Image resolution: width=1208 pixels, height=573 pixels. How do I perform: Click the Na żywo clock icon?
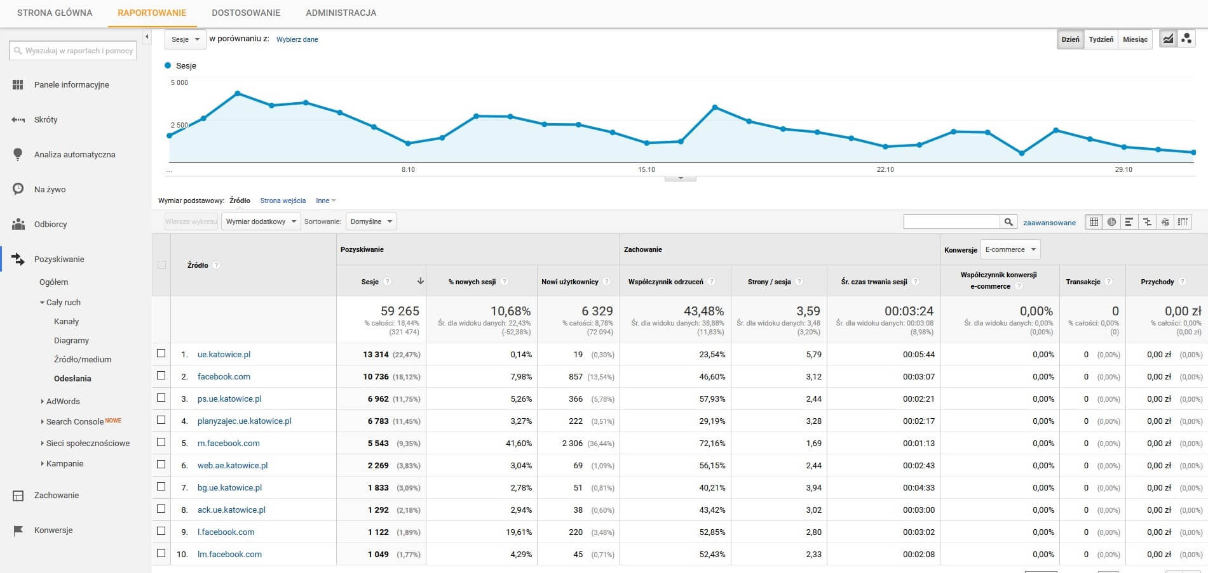pyautogui.click(x=18, y=189)
